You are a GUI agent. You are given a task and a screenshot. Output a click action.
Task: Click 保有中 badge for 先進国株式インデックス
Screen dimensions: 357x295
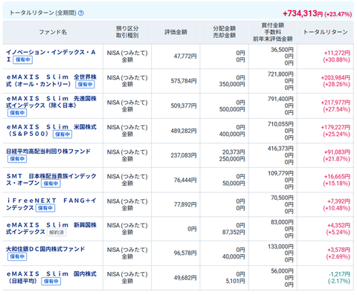click(17, 113)
